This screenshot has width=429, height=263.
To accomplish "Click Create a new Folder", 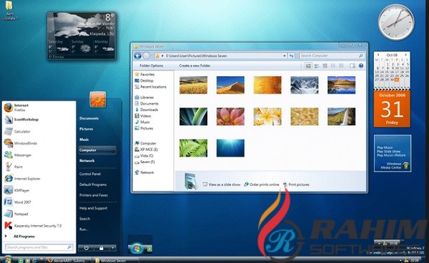I will (x=194, y=66).
